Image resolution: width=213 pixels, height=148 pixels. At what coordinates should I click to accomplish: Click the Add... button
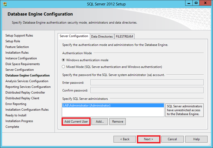click(99, 122)
